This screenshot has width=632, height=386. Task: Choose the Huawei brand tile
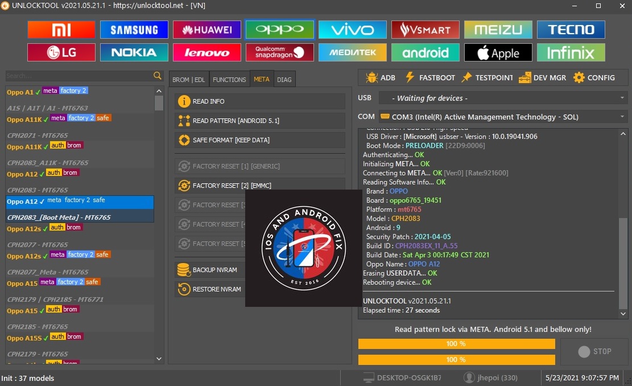[x=206, y=30]
